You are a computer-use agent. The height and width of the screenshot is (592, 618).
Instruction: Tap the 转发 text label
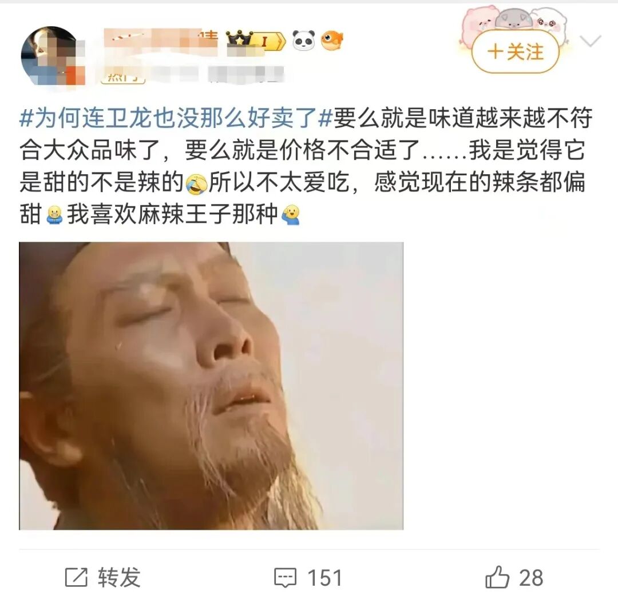tap(119, 578)
